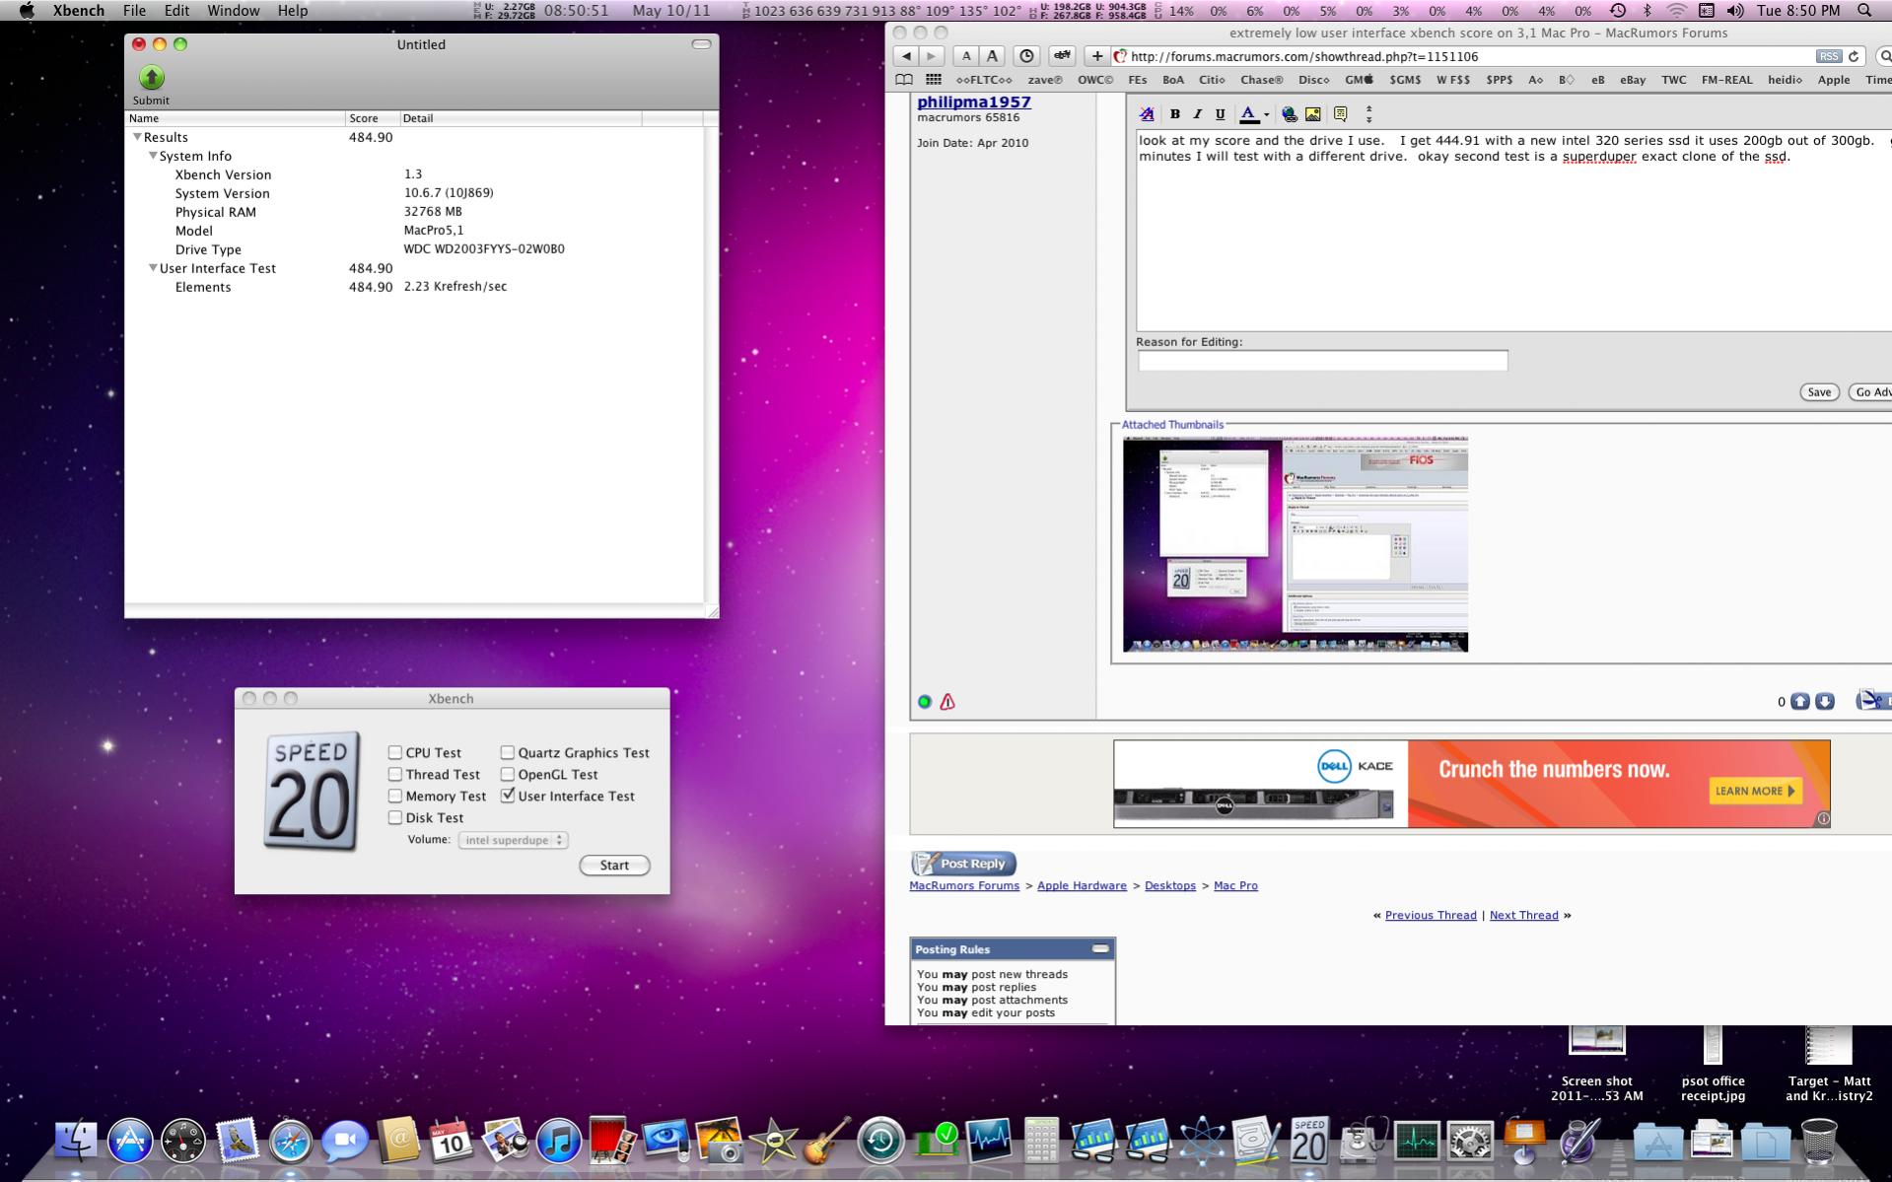Screen dimensions: 1892x1182
Task: Open the Spotlight search magnifier
Action: pos(1864,11)
